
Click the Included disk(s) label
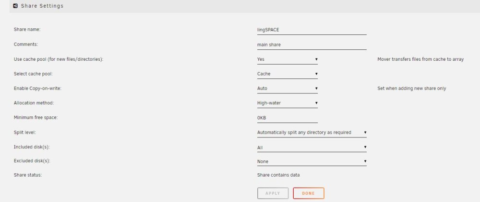tap(32, 147)
